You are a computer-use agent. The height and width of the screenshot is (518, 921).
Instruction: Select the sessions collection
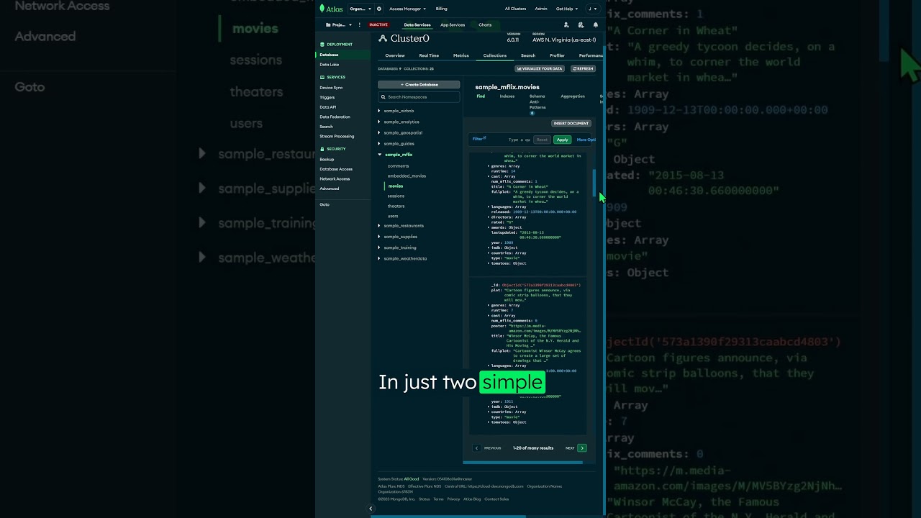coord(396,196)
